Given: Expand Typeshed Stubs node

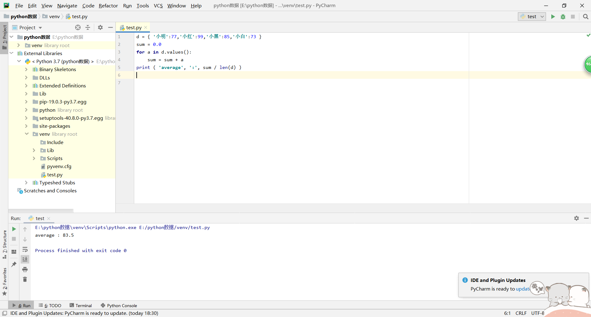Looking at the screenshot, I should pyautogui.click(x=26, y=183).
